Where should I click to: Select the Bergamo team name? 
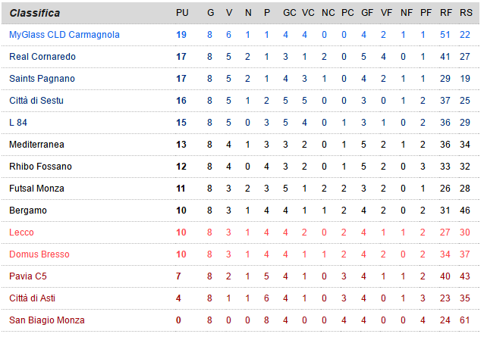28,211
